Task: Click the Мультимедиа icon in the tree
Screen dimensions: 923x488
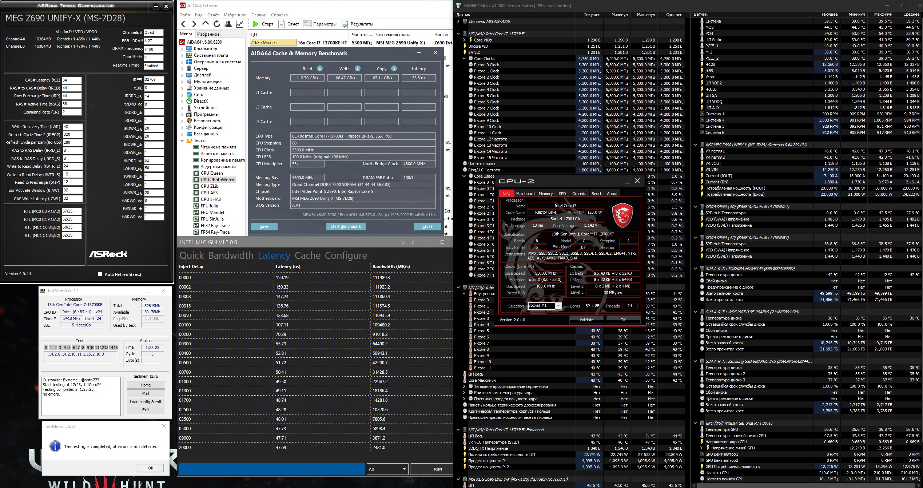Action: (x=189, y=82)
